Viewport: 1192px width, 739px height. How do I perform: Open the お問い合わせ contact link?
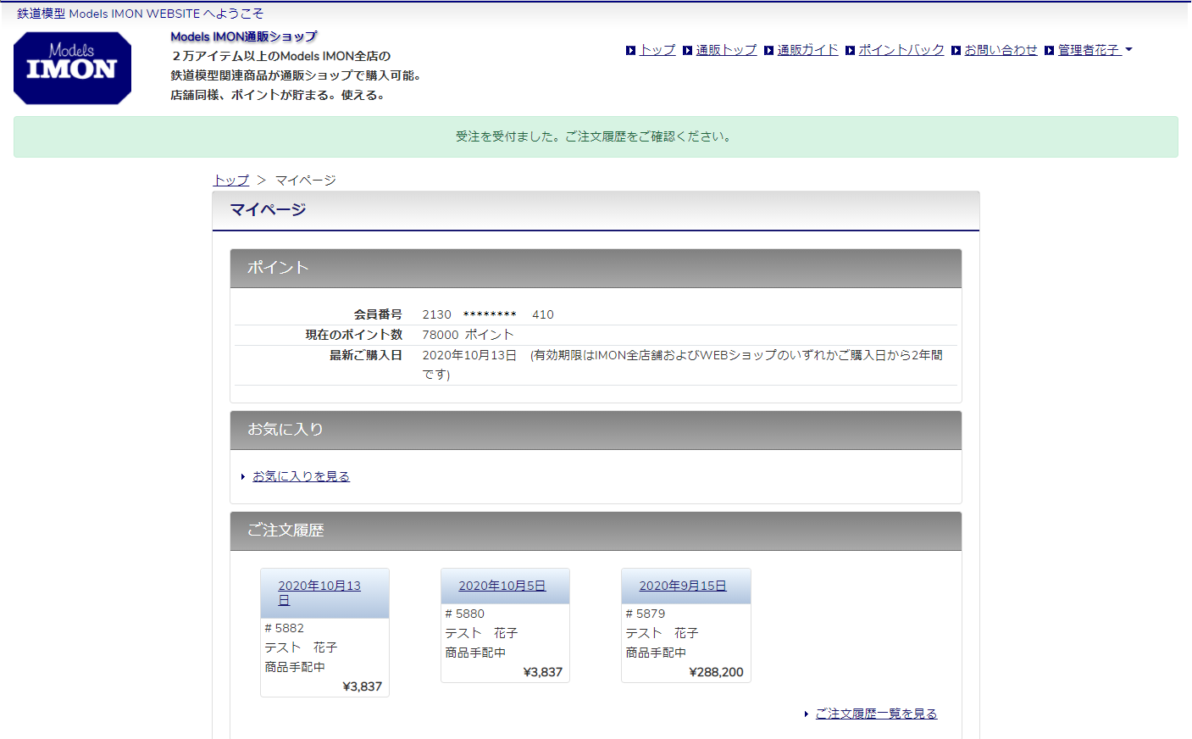(x=1001, y=50)
